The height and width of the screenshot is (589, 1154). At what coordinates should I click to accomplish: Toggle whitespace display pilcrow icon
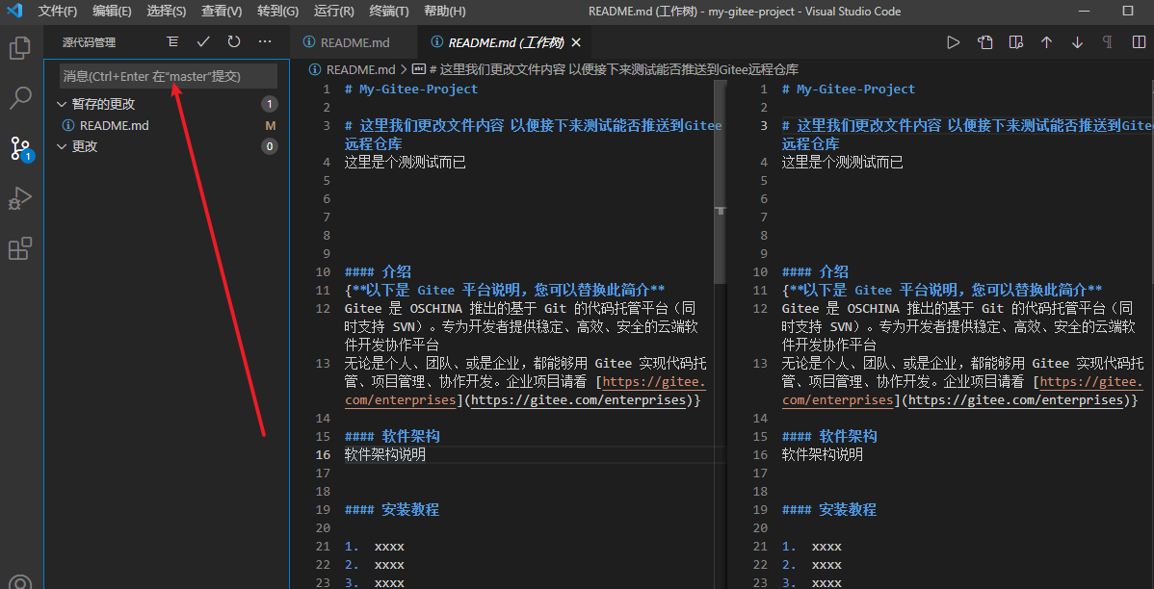[x=1107, y=42]
